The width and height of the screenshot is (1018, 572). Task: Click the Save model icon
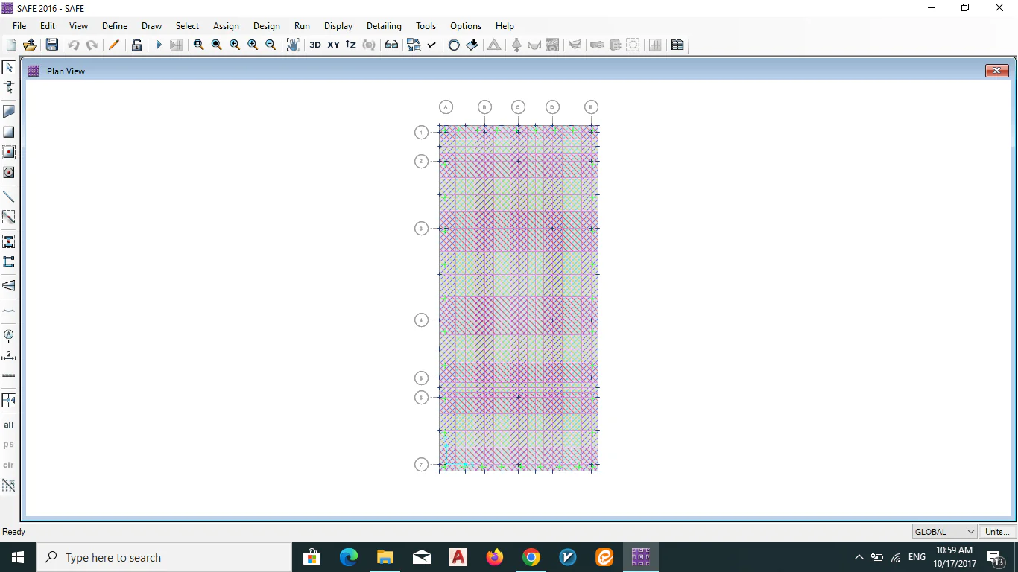(x=52, y=45)
